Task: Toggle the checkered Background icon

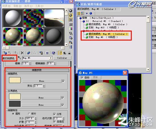Action: point(71,20)
